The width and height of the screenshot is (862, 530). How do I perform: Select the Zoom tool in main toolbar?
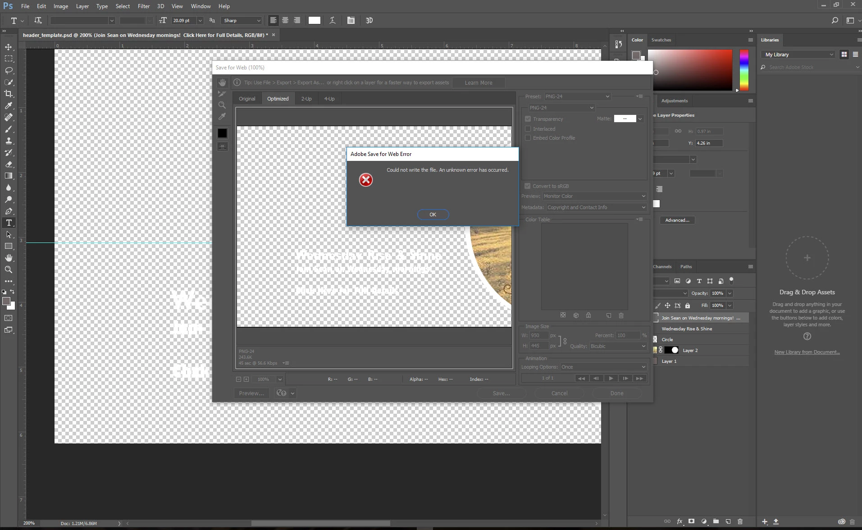click(9, 270)
